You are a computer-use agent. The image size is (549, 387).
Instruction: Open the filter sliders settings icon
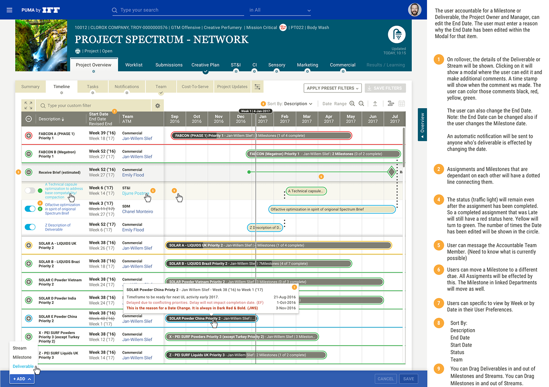tap(257, 87)
